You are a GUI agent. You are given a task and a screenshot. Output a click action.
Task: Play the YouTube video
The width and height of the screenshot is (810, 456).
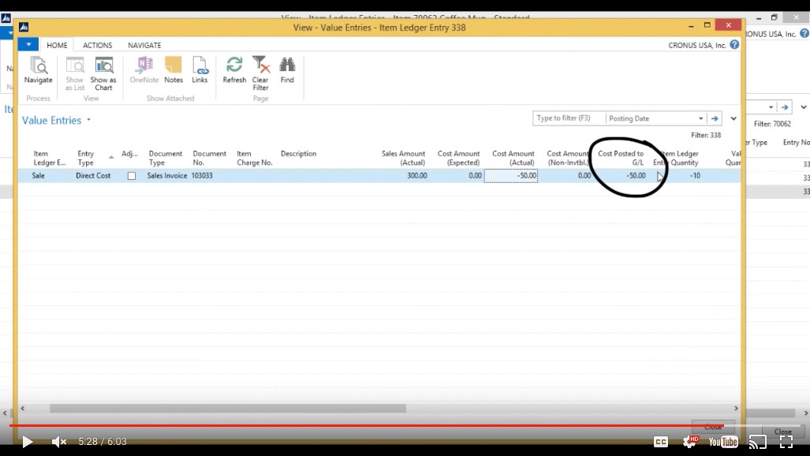pos(27,442)
